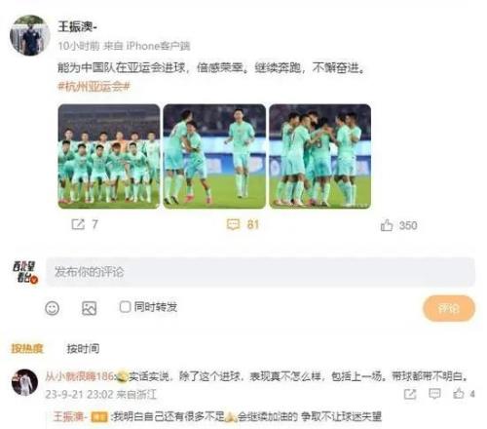Like the post with 350 likes
The height and width of the screenshot is (429, 487).
click(x=387, y=225)
